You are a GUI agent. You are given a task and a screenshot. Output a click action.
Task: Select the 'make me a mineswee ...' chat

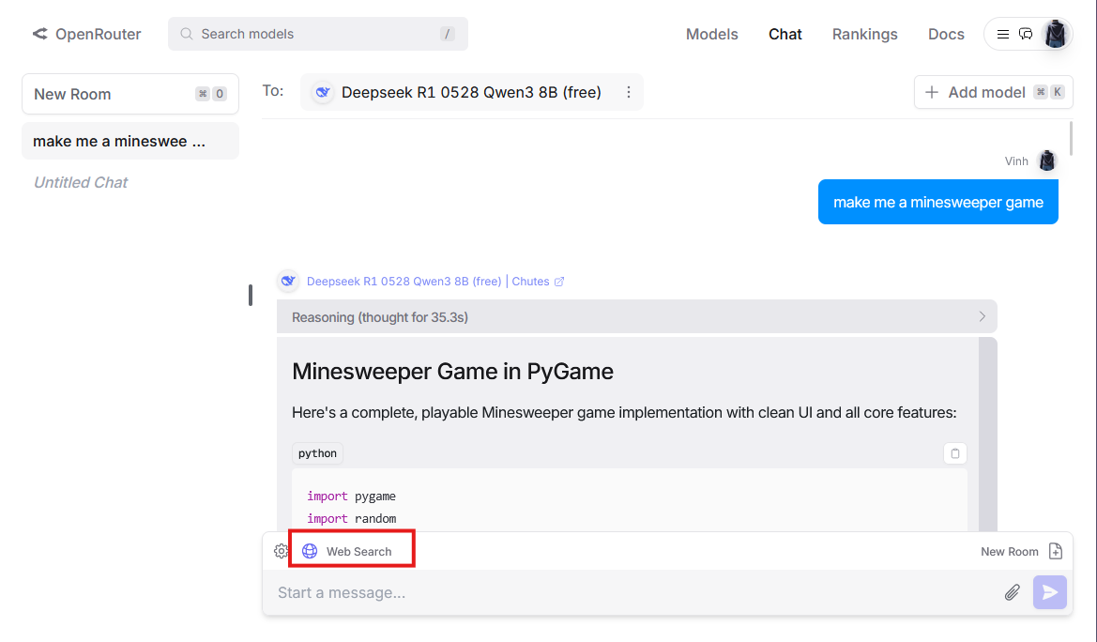(x=130, y=141)
